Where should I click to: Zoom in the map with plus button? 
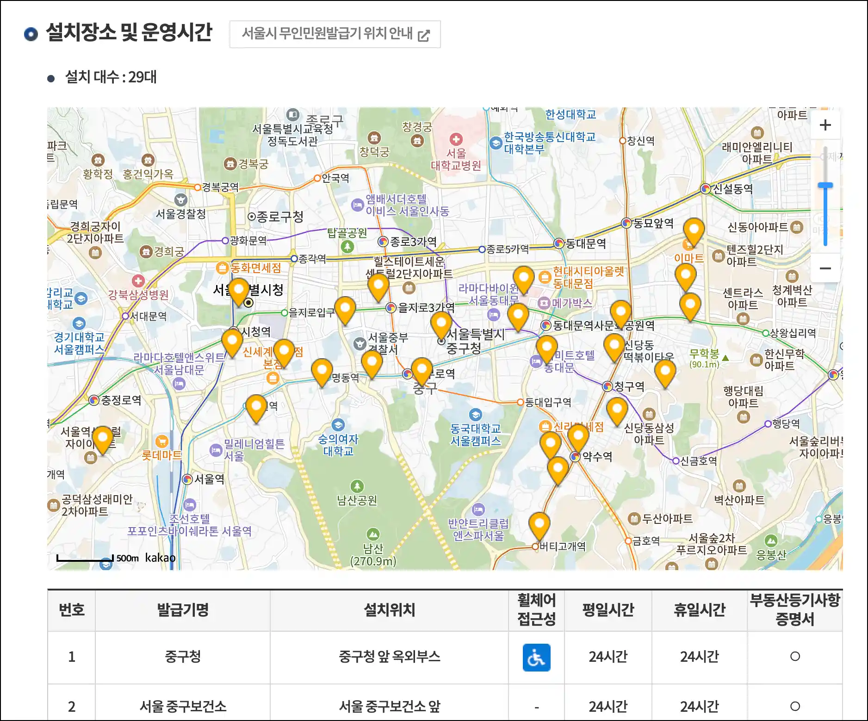click(x=825, y=125)
